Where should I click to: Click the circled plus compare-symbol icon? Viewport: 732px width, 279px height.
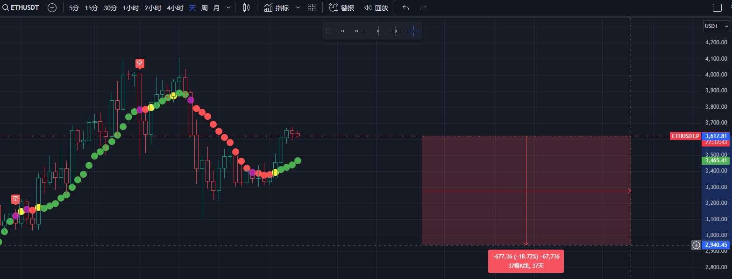[x=52, y=7]
